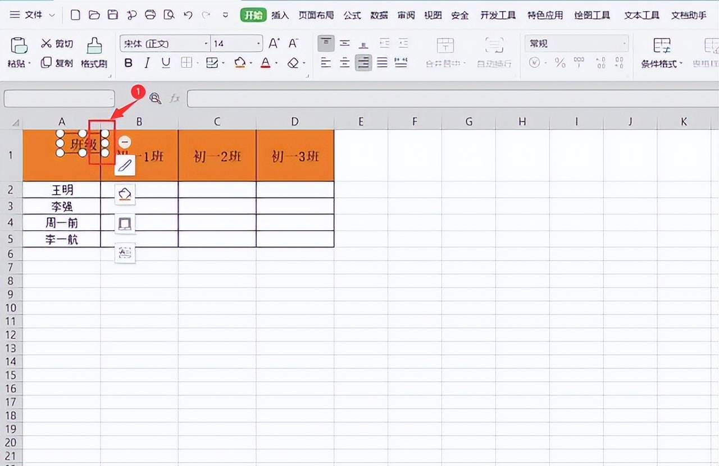Click the 复制 copy button
Screen dimensions: 719x466
pos(57,63)
